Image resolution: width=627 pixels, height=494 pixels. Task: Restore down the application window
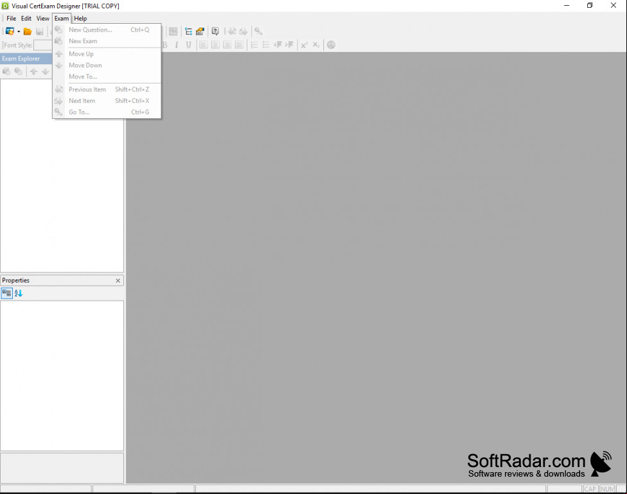[x=590, y=6]
